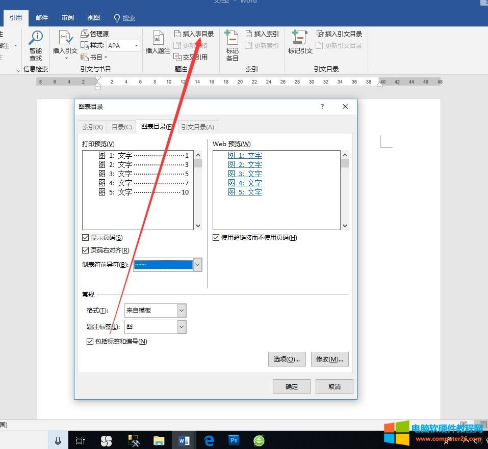The height and width of the screenshot is (449, 488).
Task: Uncheck 使用超链接而不使用页码
Action: [216, 237]
